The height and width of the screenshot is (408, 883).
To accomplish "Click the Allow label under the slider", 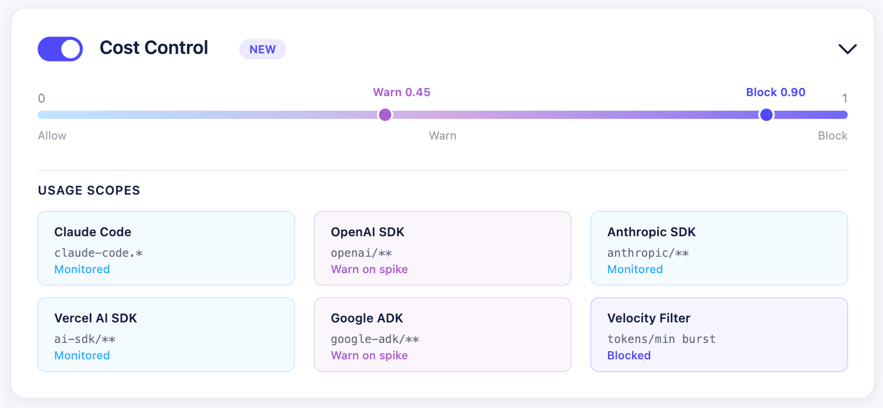I will pyautogui.click(x=52, y=135).
